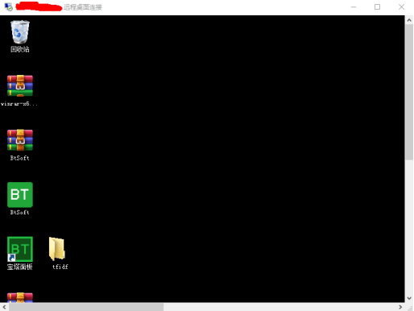Click the horizontal scrollbar right arrow

pos(400,307)
